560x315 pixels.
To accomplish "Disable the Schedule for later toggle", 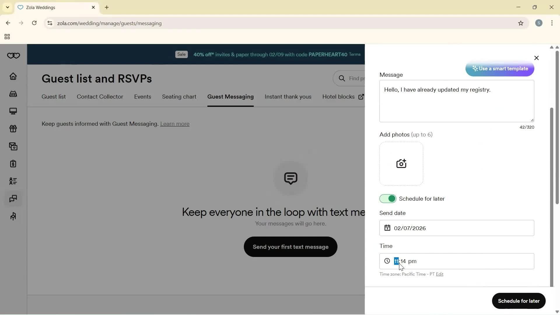I will (388, 199).
